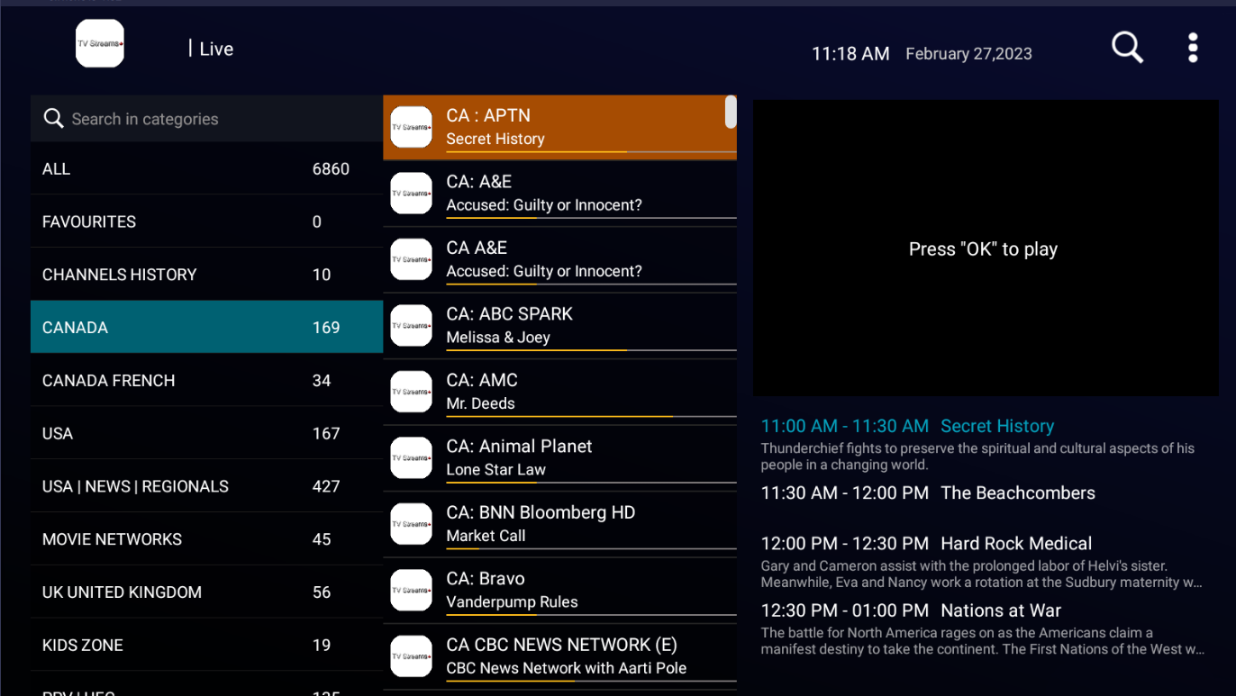The image size is (1236, 696).
Task: Click the Live section label
Action: click(216, 49)
